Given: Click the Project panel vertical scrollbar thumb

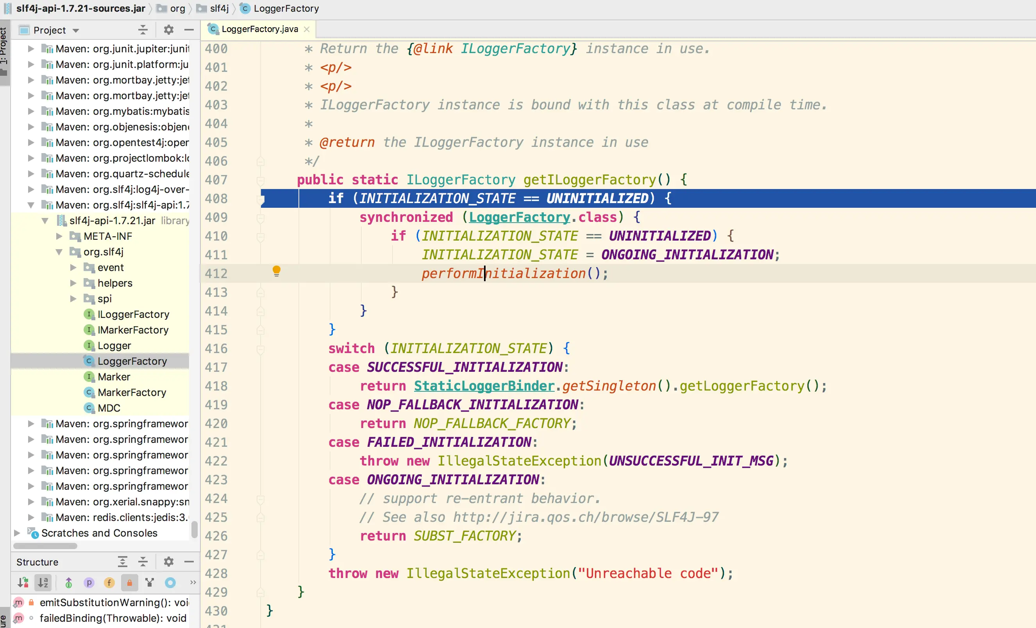Looking at the screenshot, I should tap(194, 529).
